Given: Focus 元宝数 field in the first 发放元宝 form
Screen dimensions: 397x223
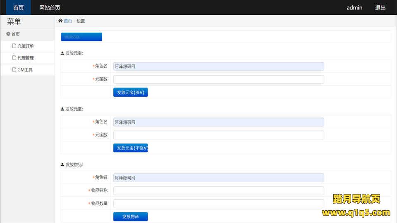Looking at the screenshot, I should tap(218, 79).
